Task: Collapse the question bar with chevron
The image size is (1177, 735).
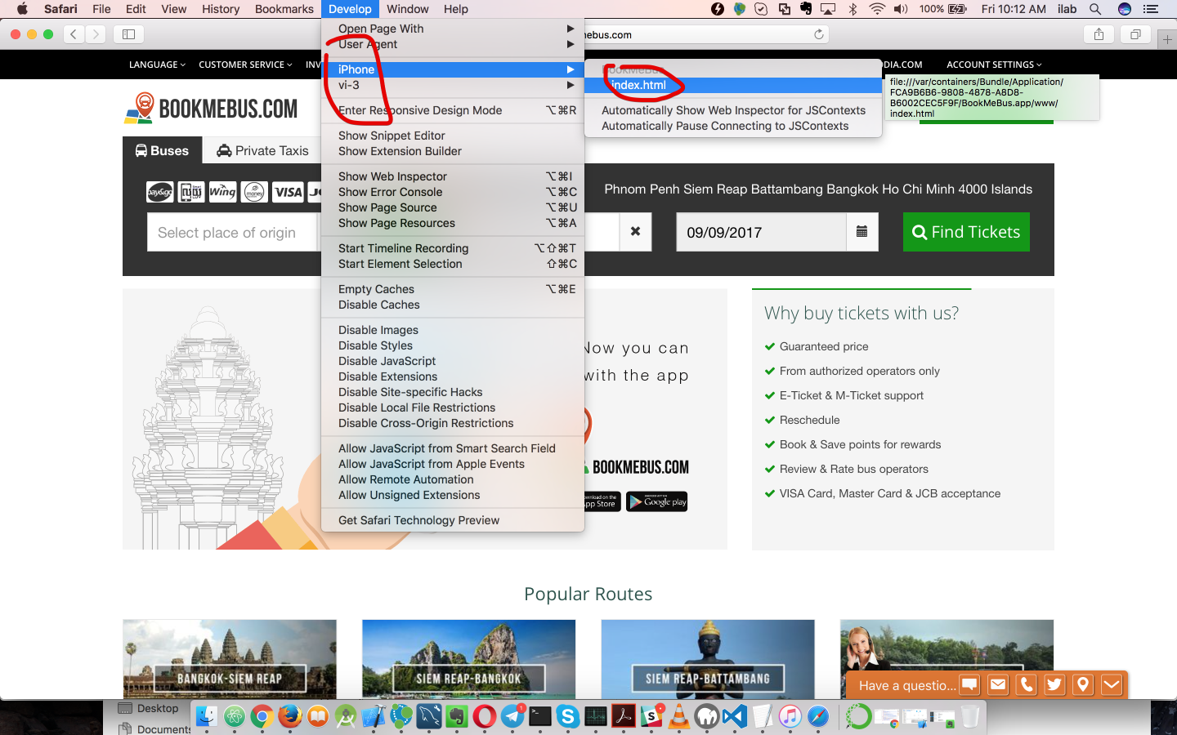Action: point(1112,684)
